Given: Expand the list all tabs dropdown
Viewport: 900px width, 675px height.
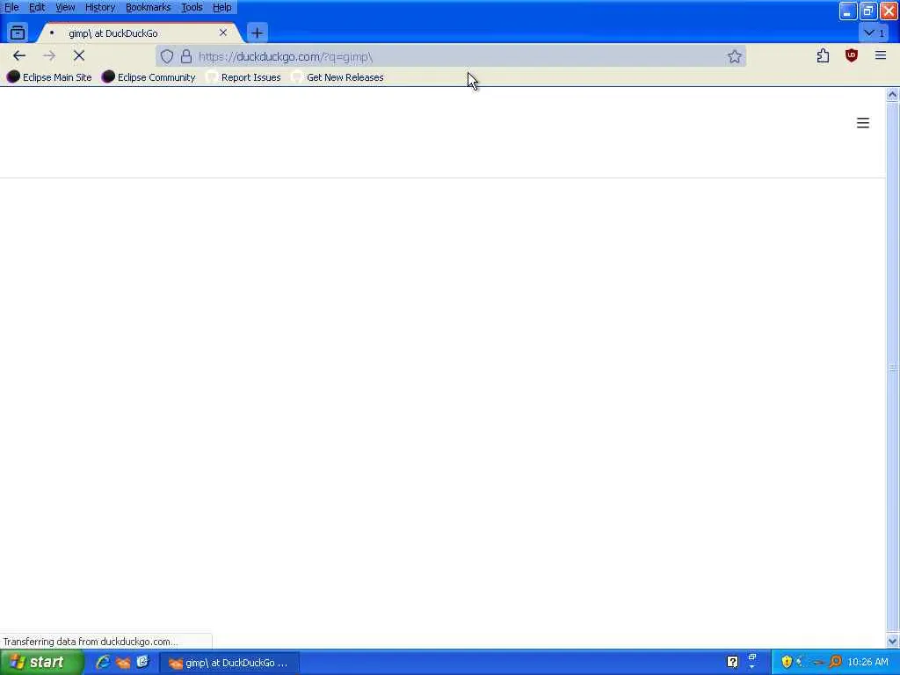Looking at the screenshot, I should pos(875,33).
